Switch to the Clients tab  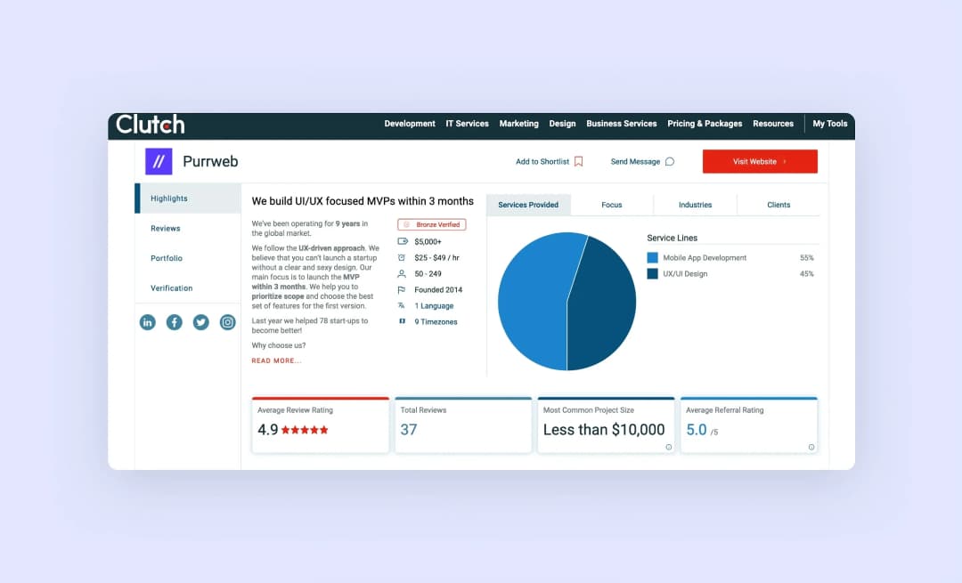779,205
